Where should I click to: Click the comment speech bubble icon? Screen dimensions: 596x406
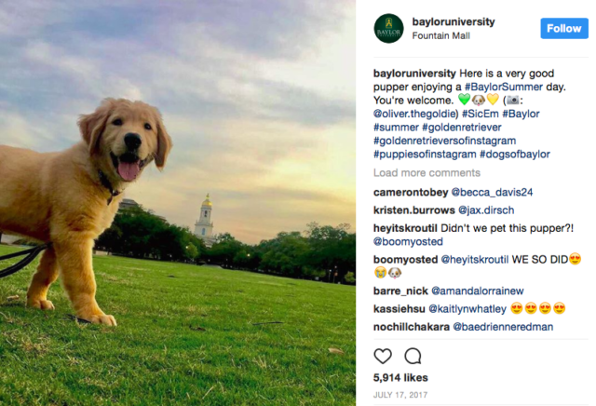pyautogui.click(x=413, y=356)
